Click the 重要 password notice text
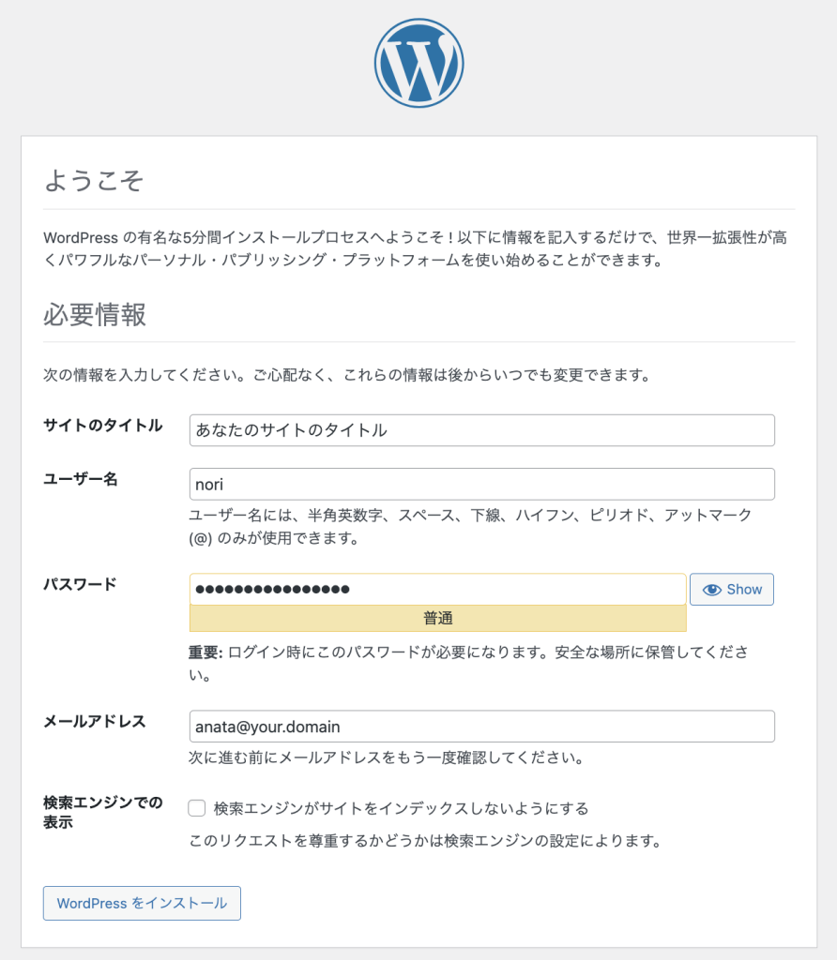Image resolution: width=837 pixels, height=960 pixels. 467,662
